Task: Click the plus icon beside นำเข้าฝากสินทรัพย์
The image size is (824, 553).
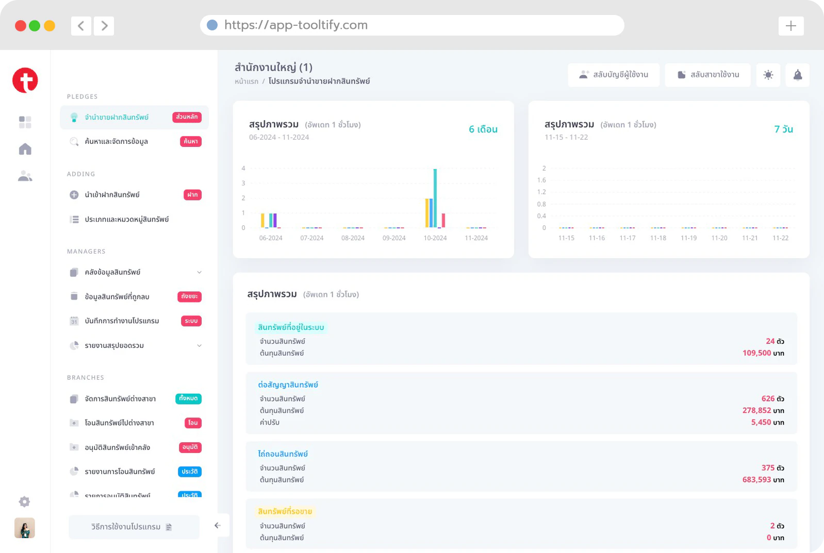Action: pyautogui.click(x=74, y=195)
